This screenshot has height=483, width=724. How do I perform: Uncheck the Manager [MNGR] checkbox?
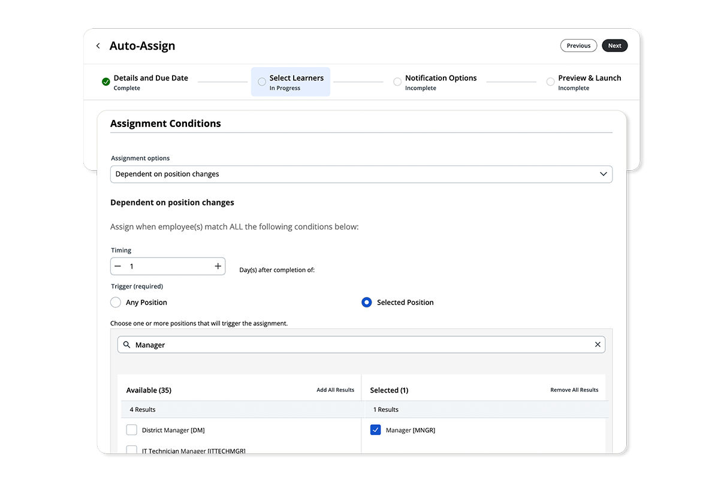pyautogui.click(x=376, y=430)
